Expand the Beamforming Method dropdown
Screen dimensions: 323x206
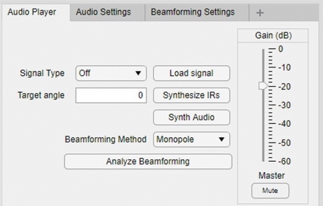pyautogui.click(x=191, y=139)
